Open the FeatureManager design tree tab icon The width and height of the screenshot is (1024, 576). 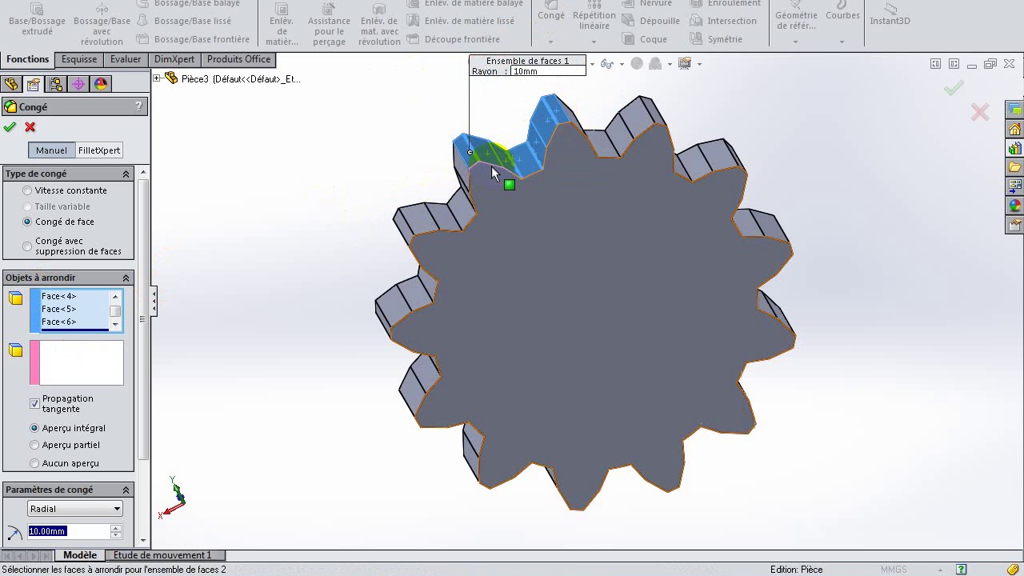[x=11, y=84]
